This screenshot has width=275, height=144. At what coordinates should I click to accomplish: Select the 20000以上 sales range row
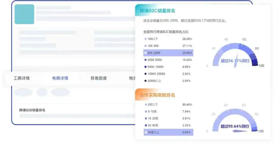coord(168,81)
